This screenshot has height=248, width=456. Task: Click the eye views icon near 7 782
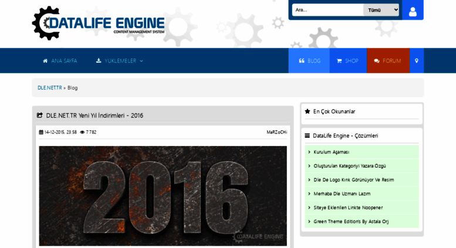82,132
